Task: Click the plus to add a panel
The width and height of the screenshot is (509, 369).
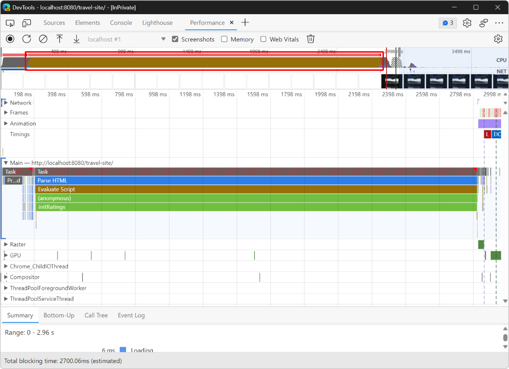Action: tap(245, 23)
